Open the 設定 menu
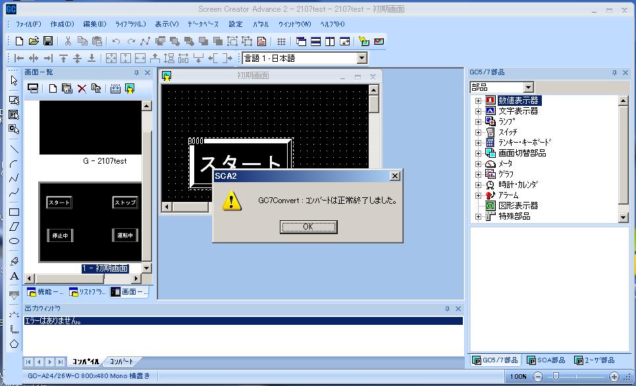 [235, 24]
